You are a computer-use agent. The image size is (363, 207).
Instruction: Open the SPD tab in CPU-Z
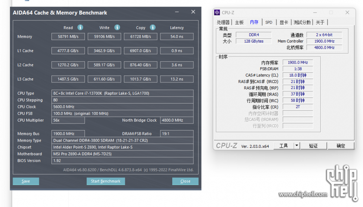click(x=269, y=23)
